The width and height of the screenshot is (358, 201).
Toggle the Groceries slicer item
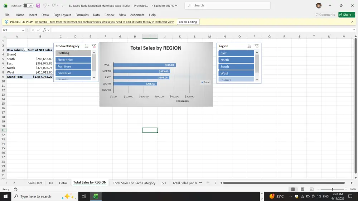(73, 73)
